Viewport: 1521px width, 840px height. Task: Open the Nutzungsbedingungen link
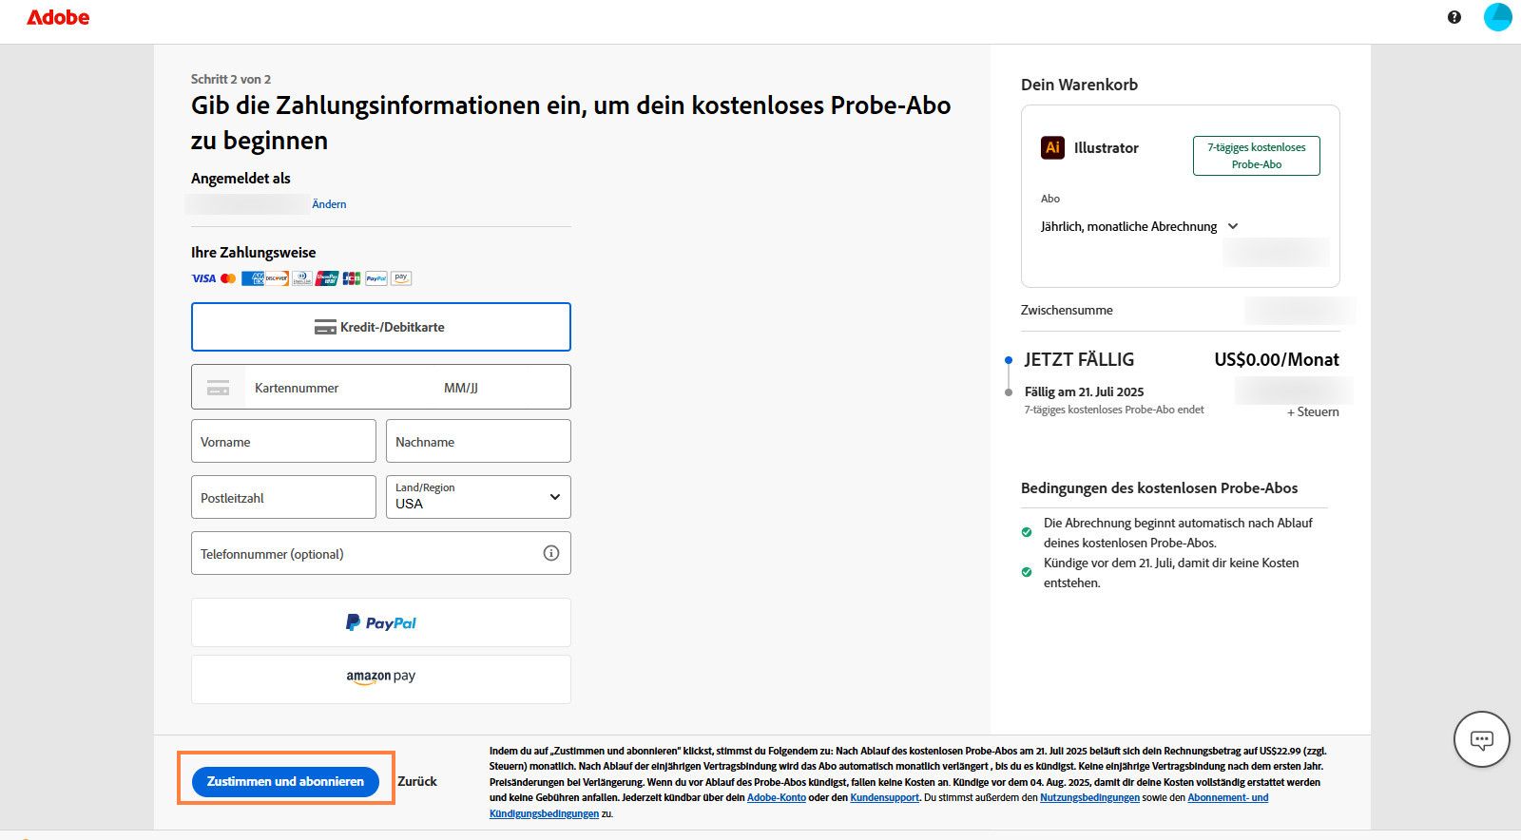tap(1089, 797)
